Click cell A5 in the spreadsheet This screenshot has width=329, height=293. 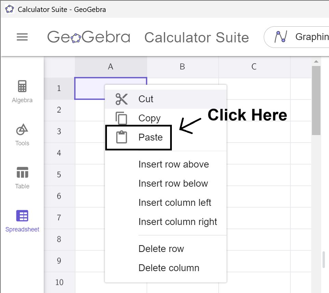[x=90, y=175]
